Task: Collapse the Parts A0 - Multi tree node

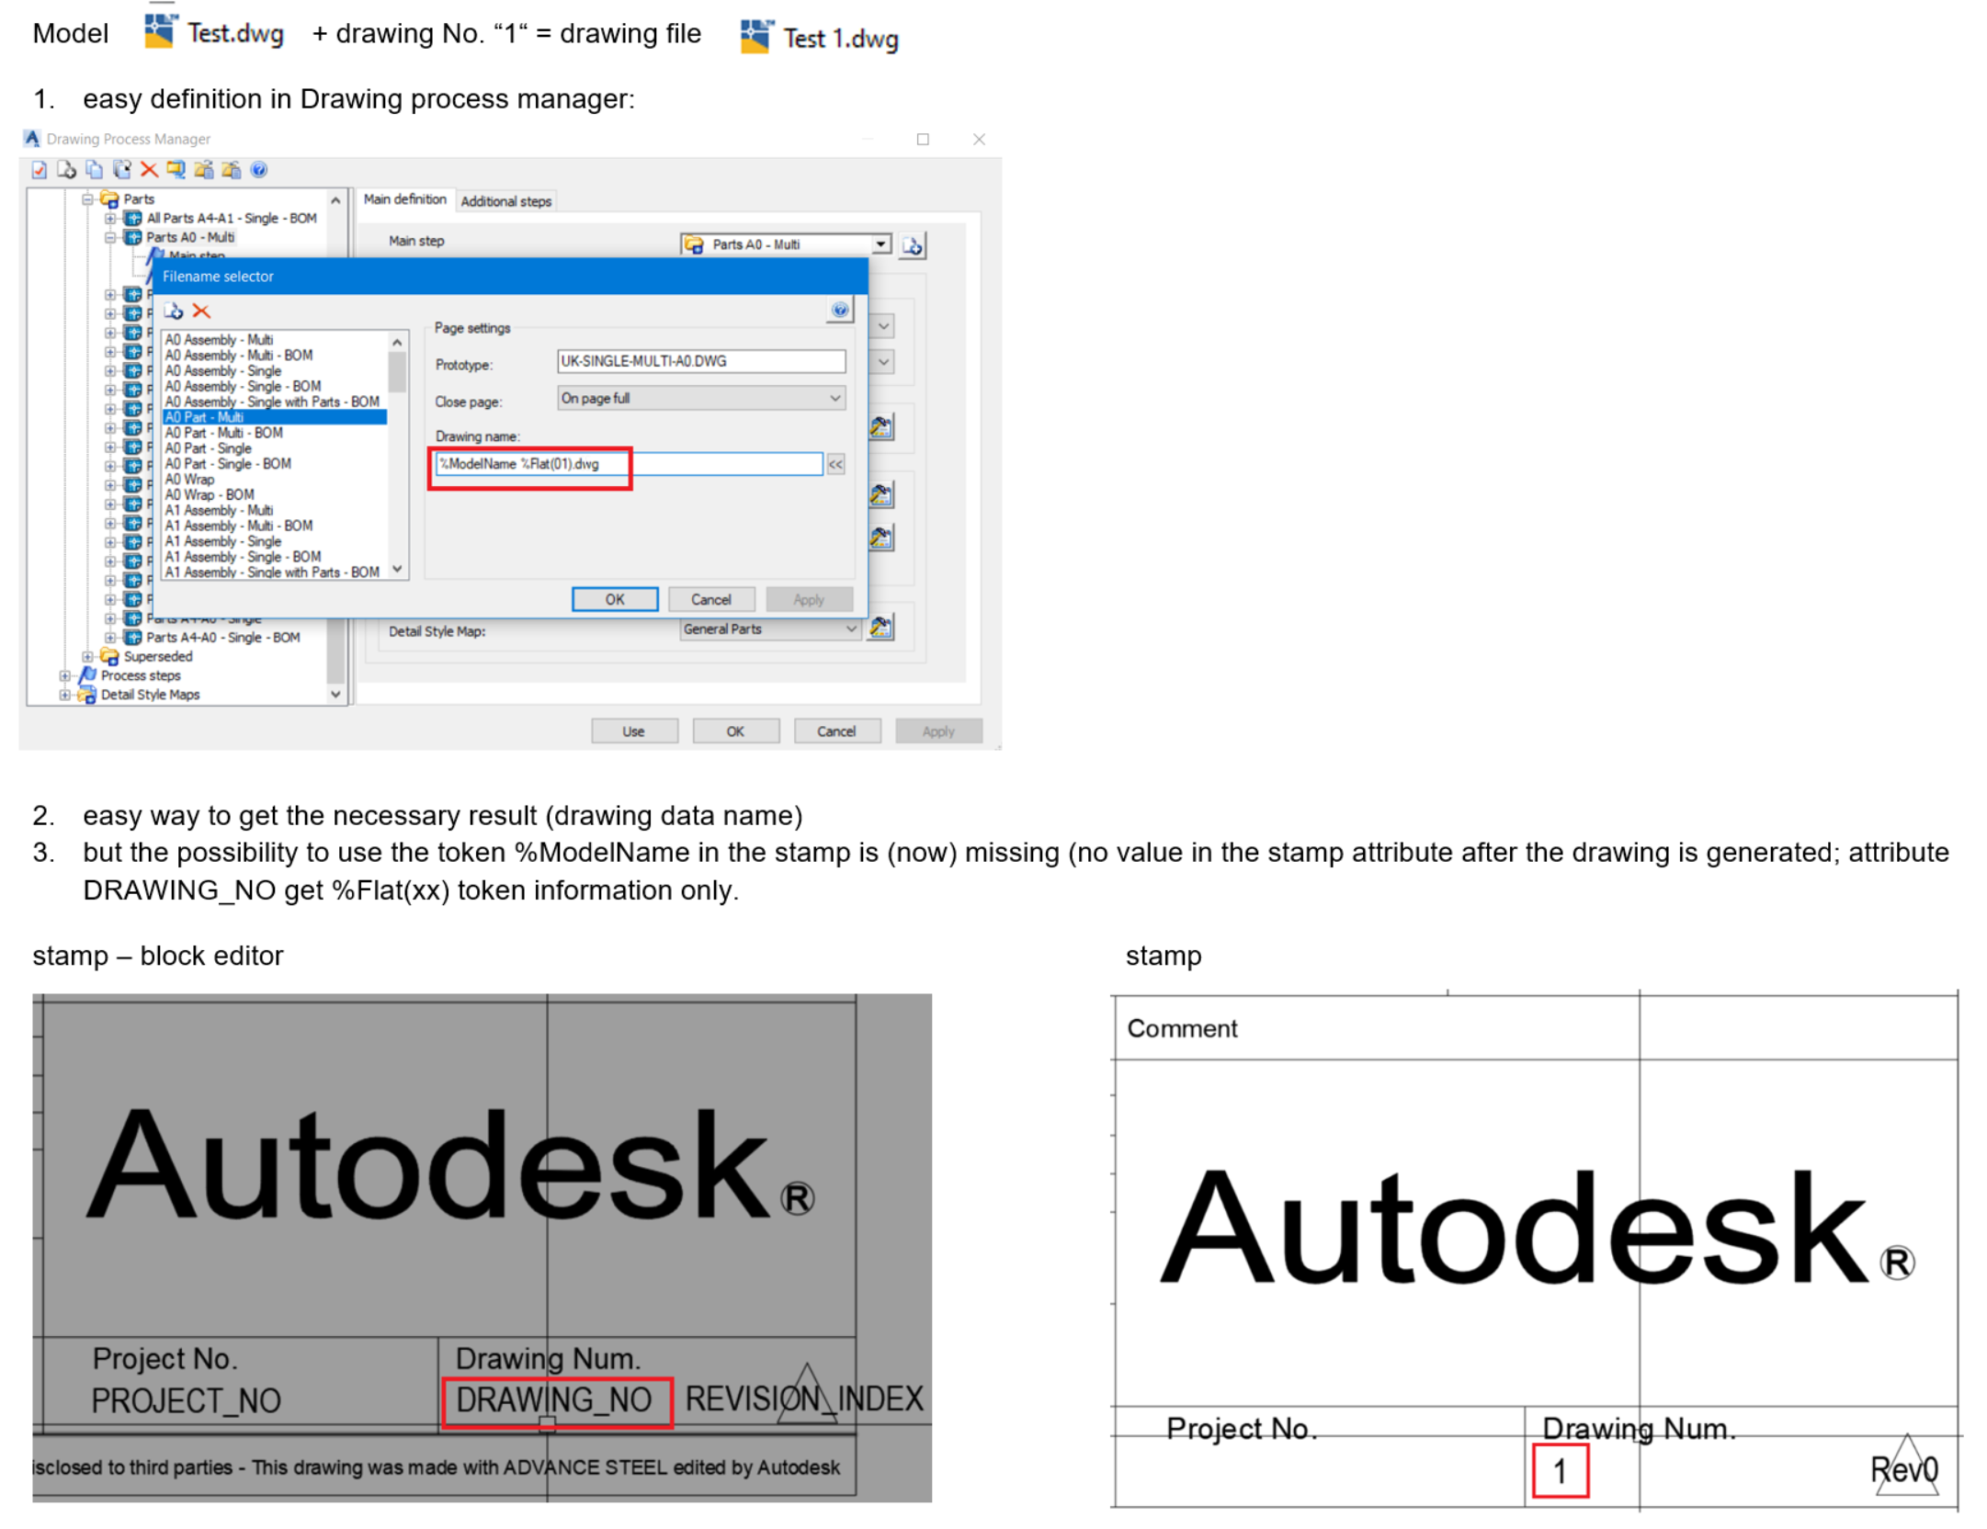Action: (x=109, y=237)
